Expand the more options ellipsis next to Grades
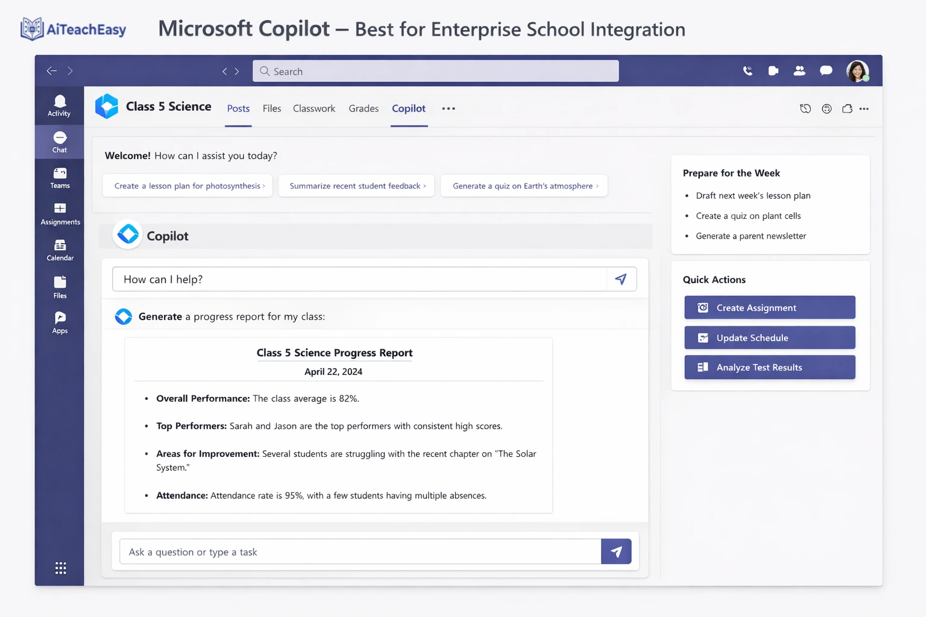Viewport: 926px width, 617px height. click(448, 108)
